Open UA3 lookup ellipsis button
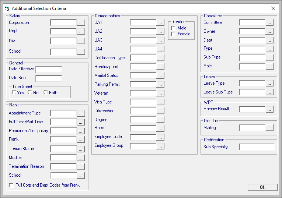Viewport: 282px width, 198px height. [160, 40]
